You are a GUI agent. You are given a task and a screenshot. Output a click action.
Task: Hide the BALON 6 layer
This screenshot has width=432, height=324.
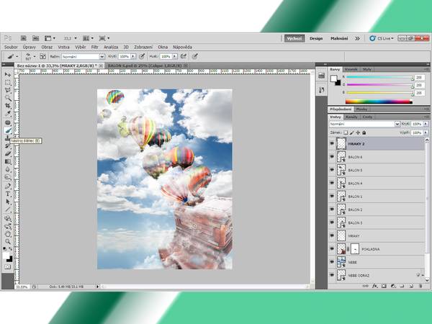(332, 157)
